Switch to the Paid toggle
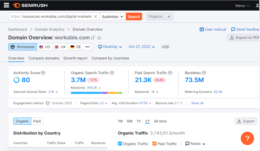 37,121
